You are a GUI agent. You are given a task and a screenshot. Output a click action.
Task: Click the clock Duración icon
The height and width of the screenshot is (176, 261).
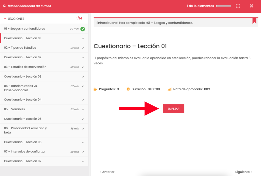pyautogui.click(x=128, y=89)
